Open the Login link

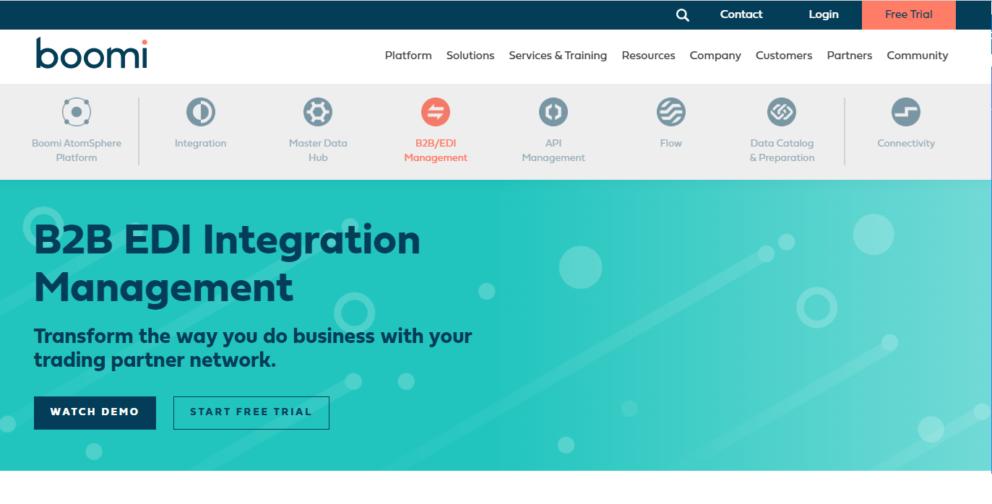823,14
